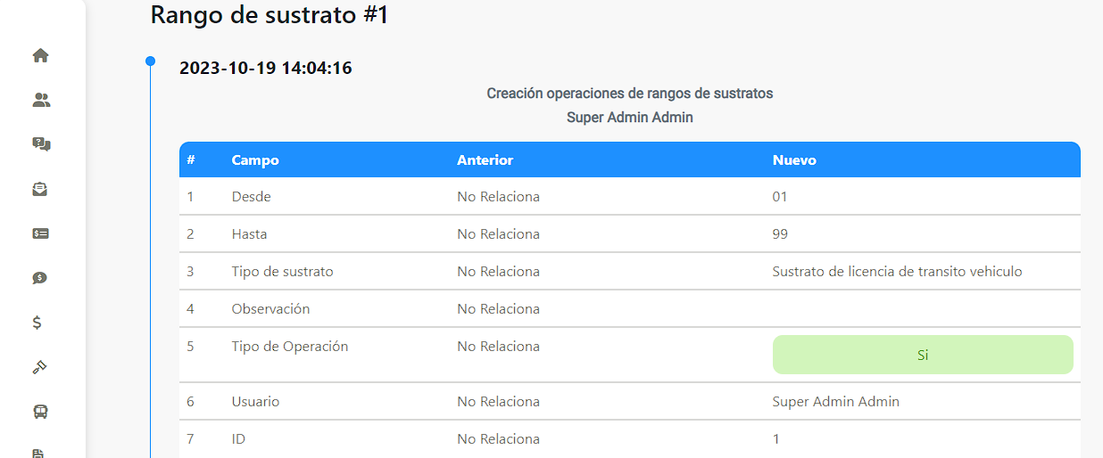The image size is (1103, 458).
Task: Click the gavel sidebar icon
Action: [40, 367]
